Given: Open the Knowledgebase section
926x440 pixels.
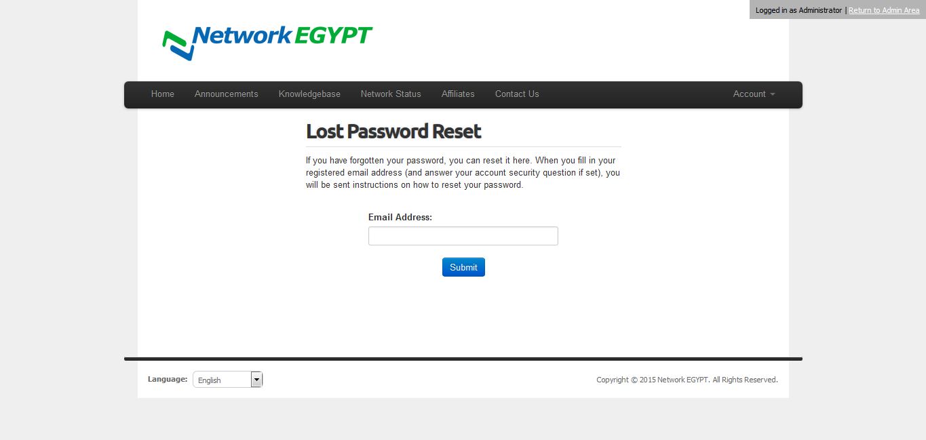Looking at the screenshot, I should tap(309, 94).
